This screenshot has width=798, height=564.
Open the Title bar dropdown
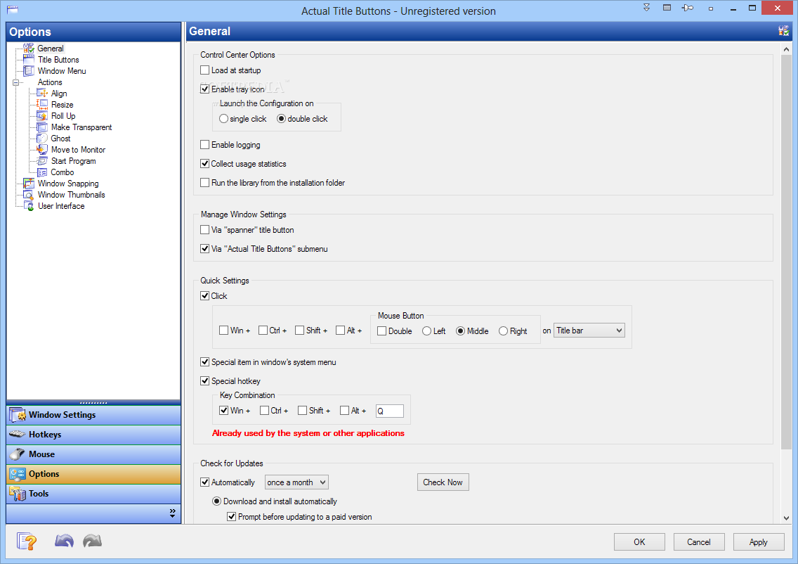click(x=589, y=331)
